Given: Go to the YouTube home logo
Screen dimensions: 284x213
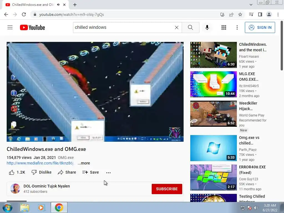Looking at the screenshot, I should (32, 27).
